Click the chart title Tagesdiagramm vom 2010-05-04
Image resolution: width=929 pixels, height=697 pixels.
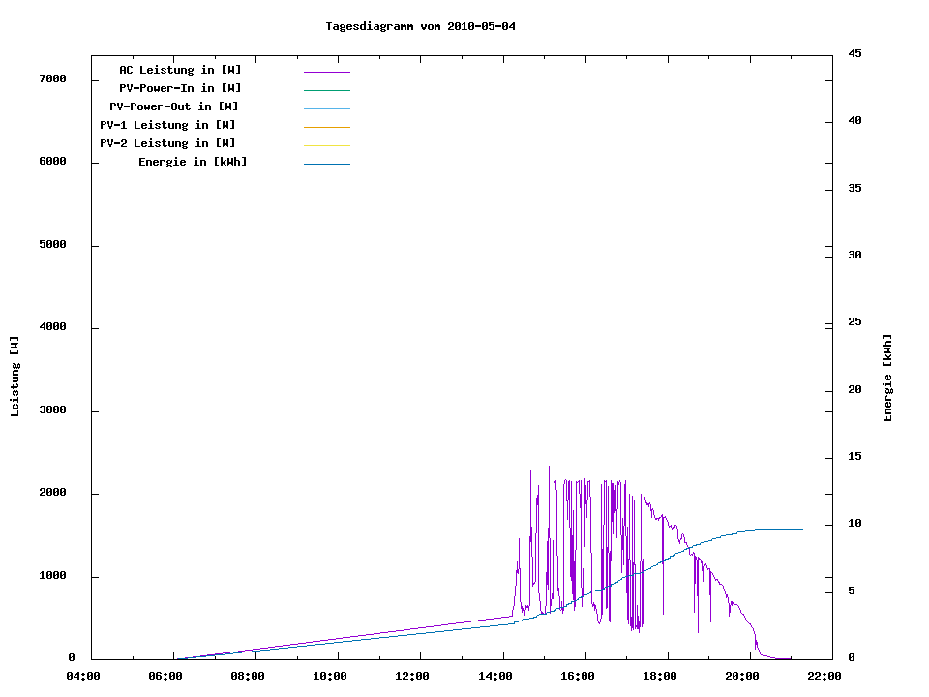click(x=420, y=26)
